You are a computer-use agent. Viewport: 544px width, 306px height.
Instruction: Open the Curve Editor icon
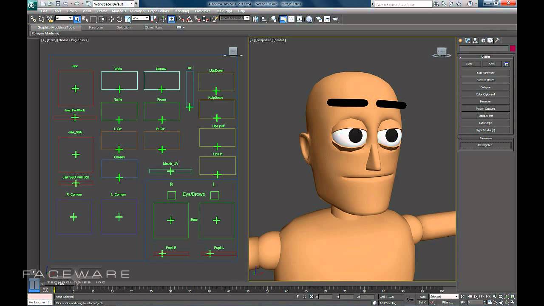tap(291, 19)
